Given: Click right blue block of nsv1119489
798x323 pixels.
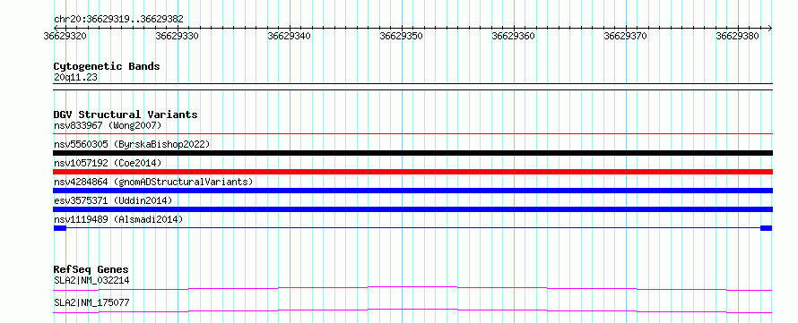Looking at the screenshot, I should (x=767, y=228).
